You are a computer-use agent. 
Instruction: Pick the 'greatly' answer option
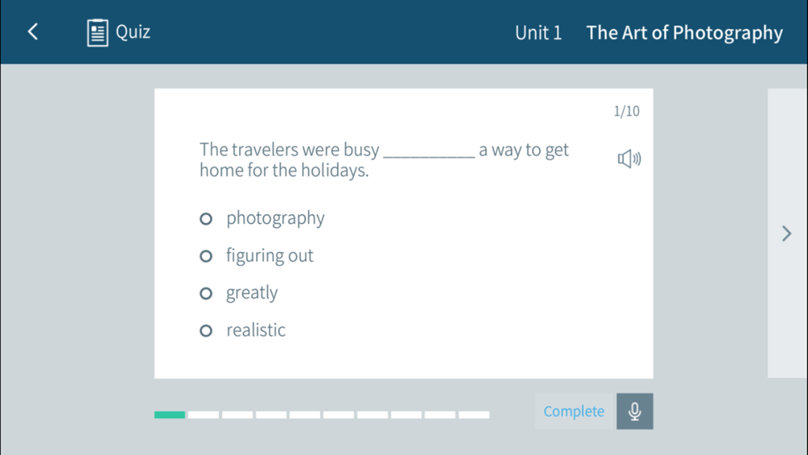[x=206, y=293]
